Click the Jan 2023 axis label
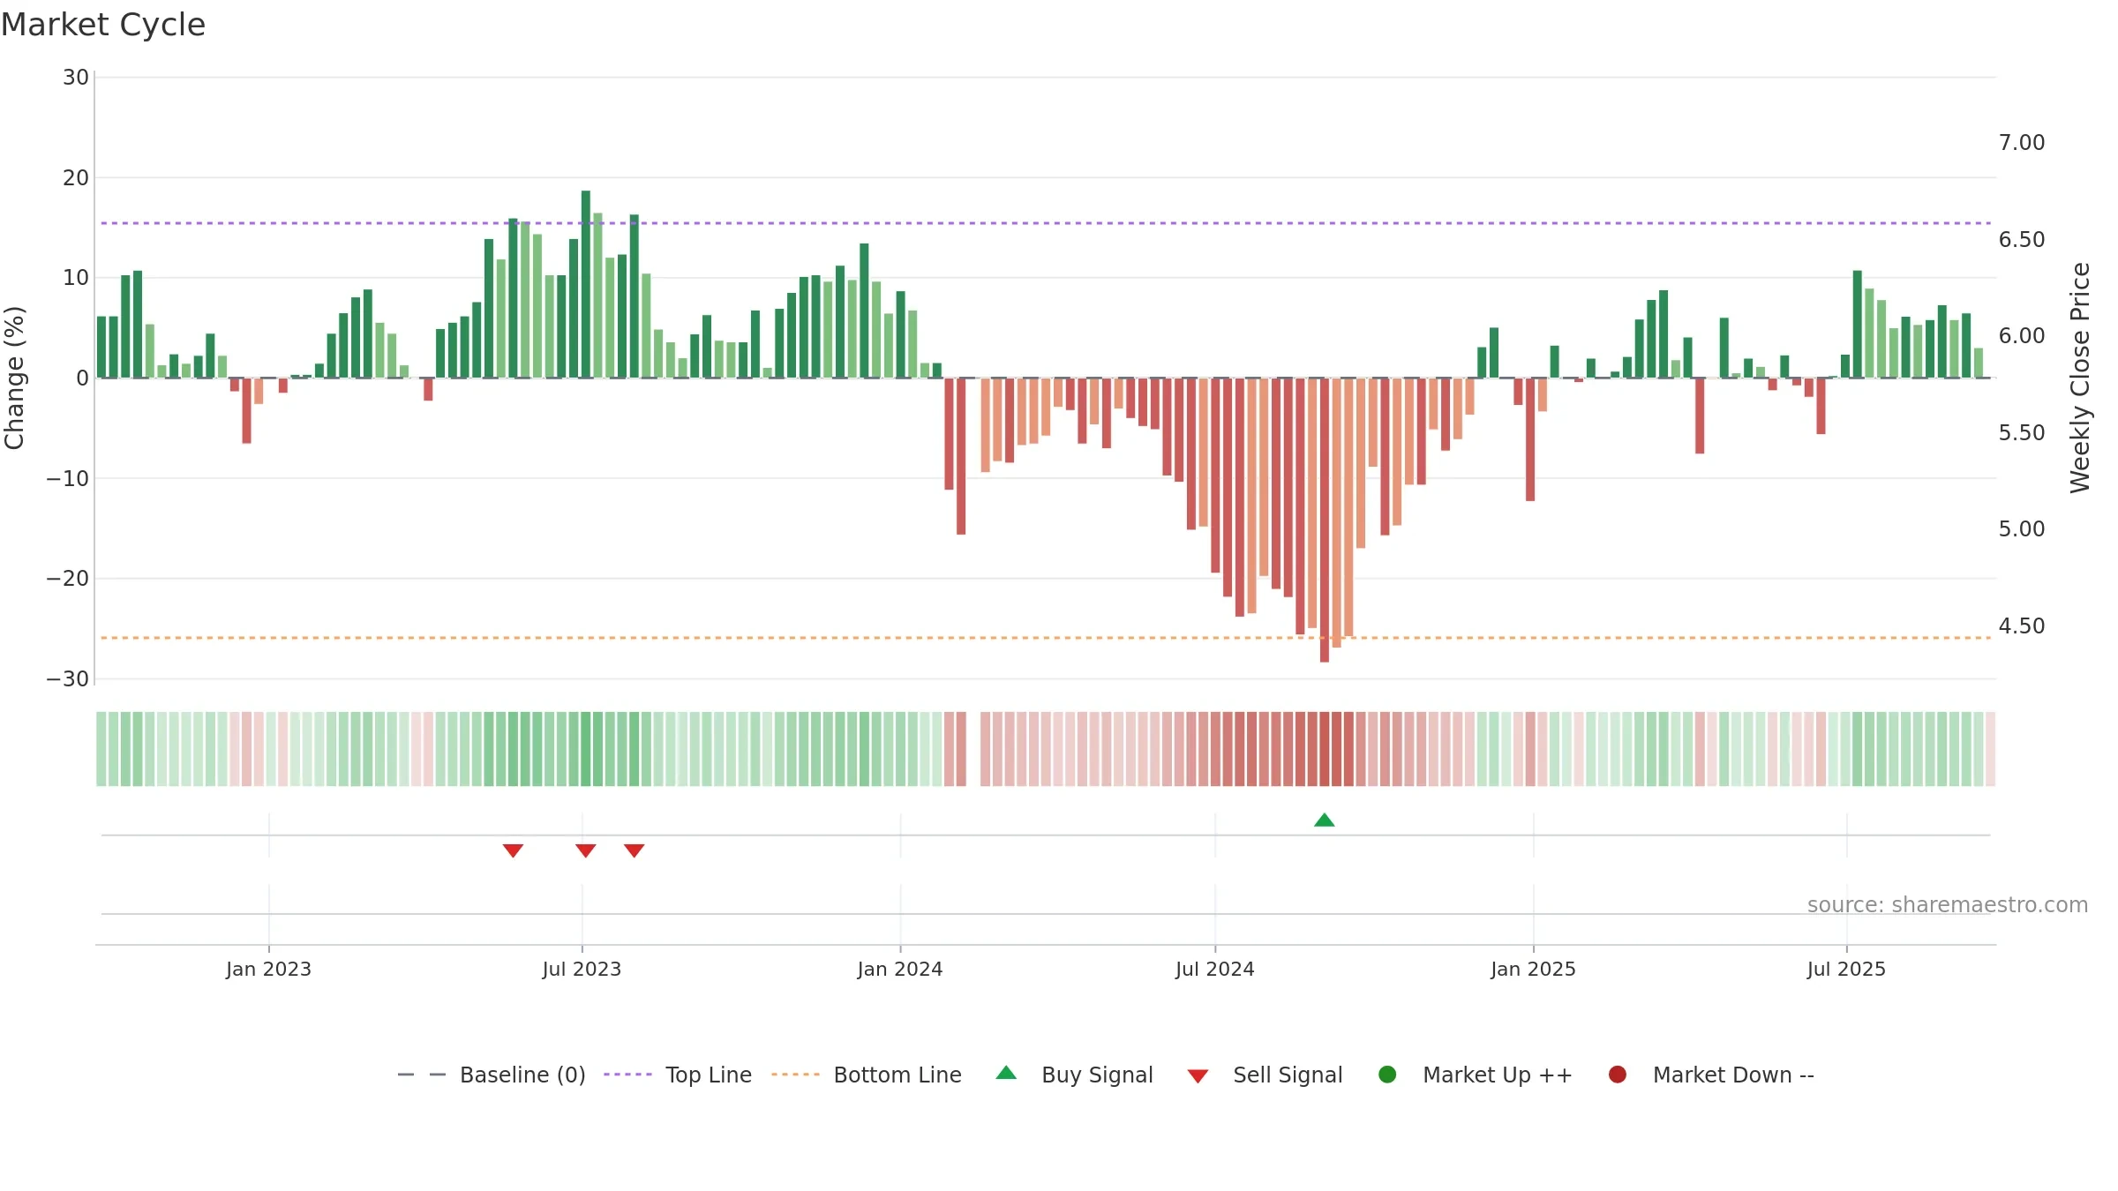This screenshot has width=2118, height=1191. (x=268, y=970)
